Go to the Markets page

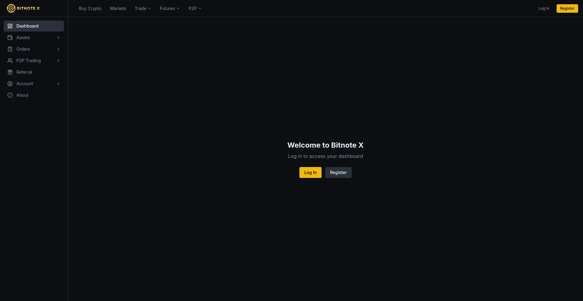[x=118, y=8]
